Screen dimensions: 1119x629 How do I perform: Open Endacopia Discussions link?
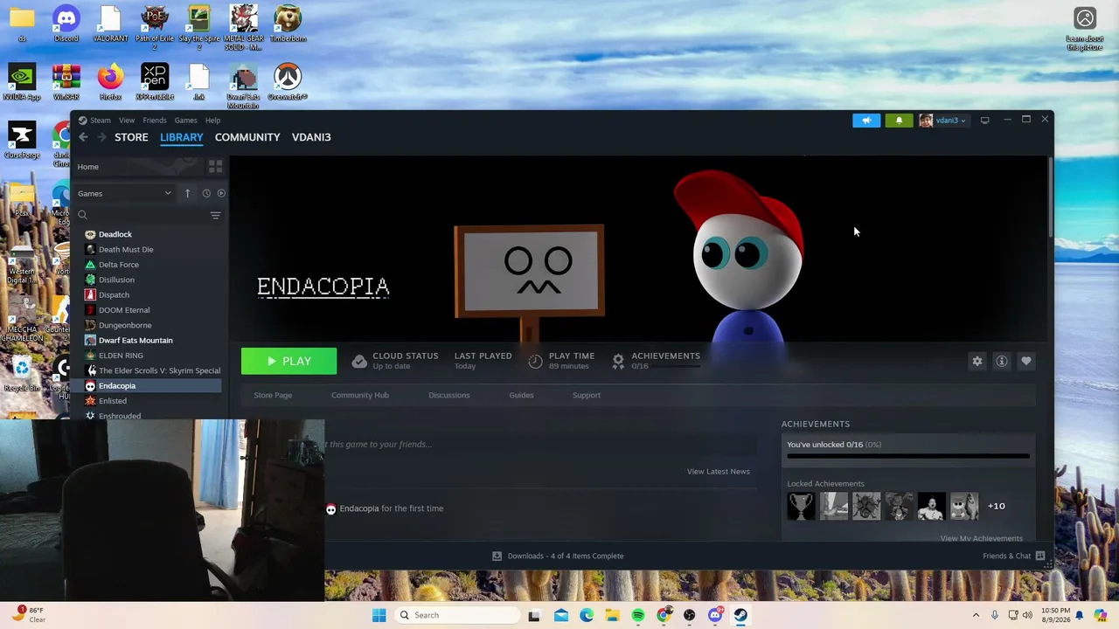(449, 395)
